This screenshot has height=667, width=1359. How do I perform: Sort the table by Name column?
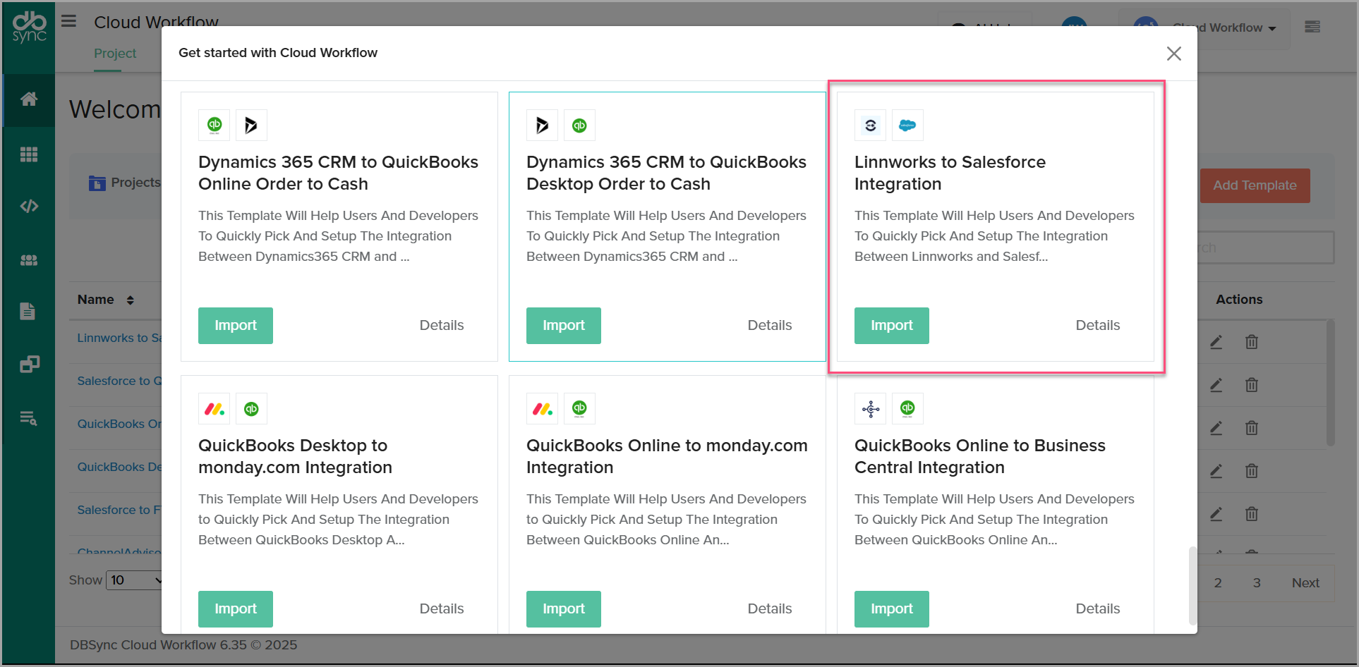(x=130, y=300)
